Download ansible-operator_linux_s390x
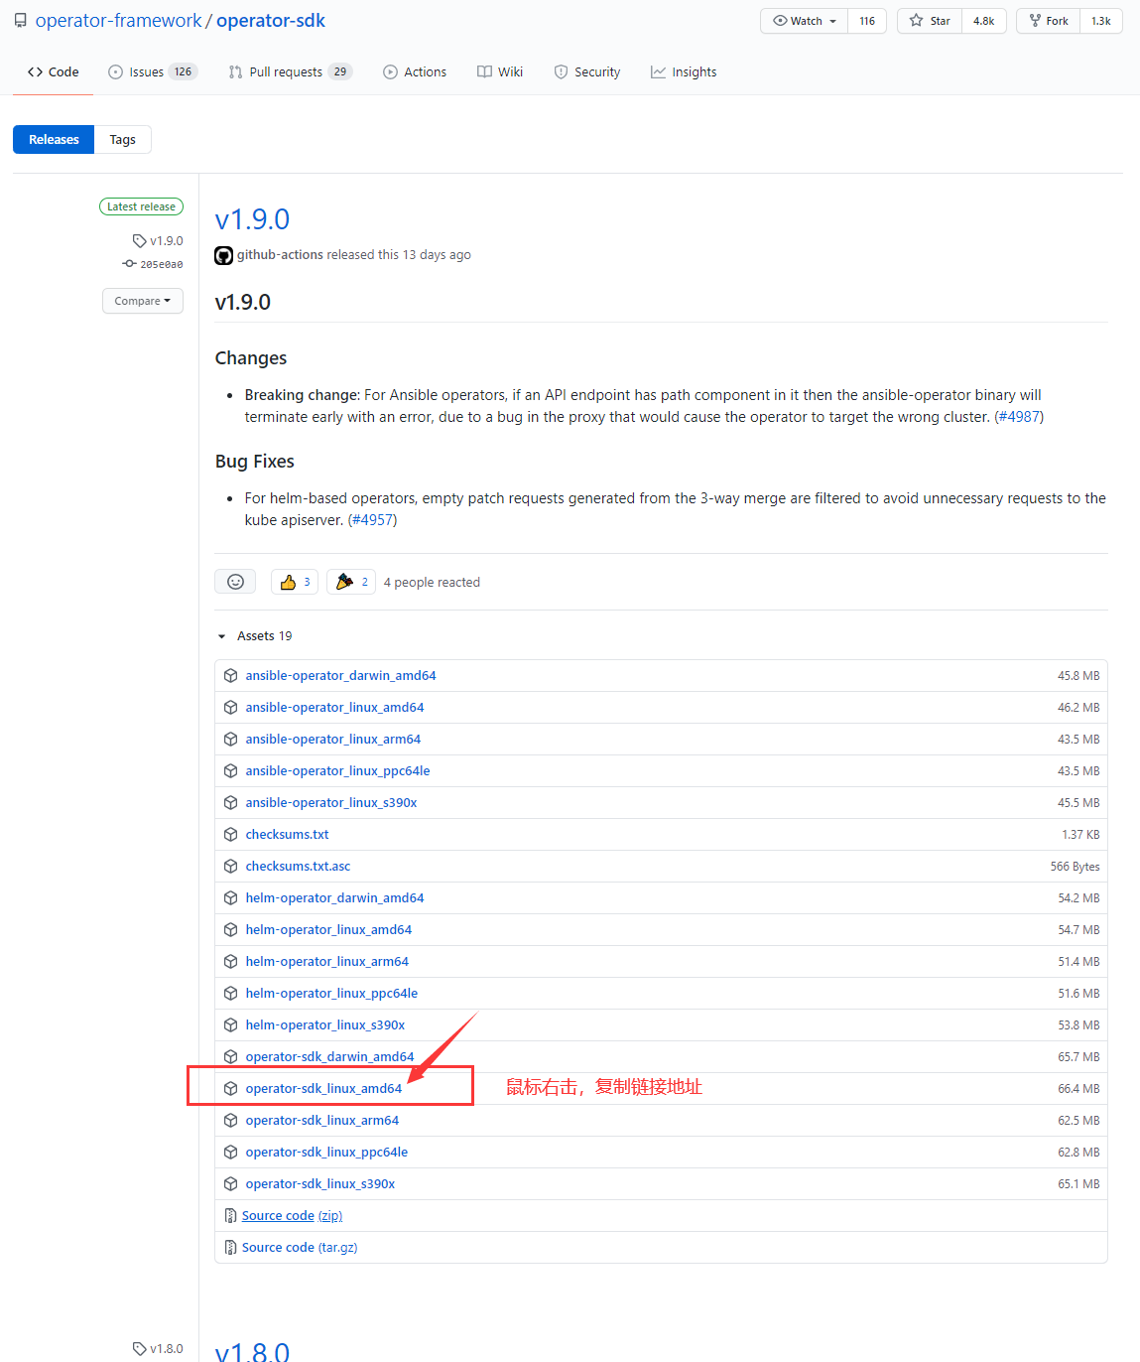The height and width of the screenshot is (1362, 1140). coord(331,802)
